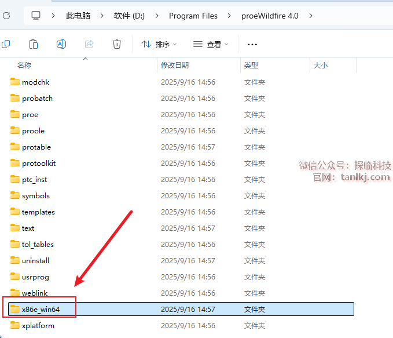Open the 排序 sort dropdown
Screen dimensions: 393x338
tap(159, 44)
